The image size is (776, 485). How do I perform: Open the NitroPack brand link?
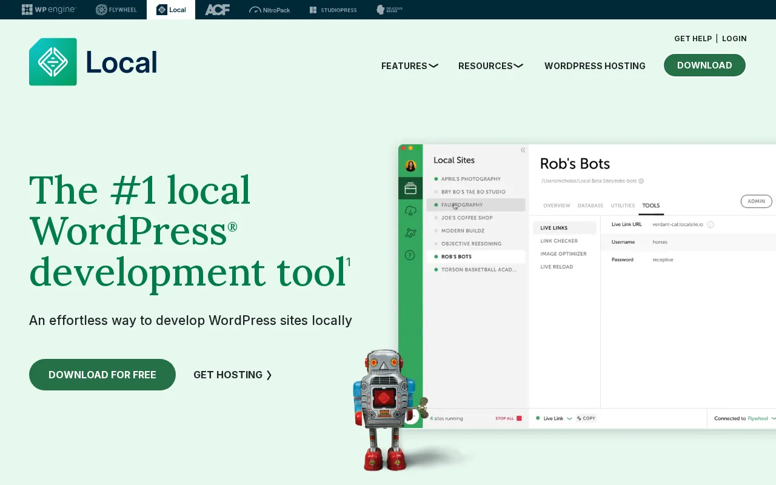point(270,10)
